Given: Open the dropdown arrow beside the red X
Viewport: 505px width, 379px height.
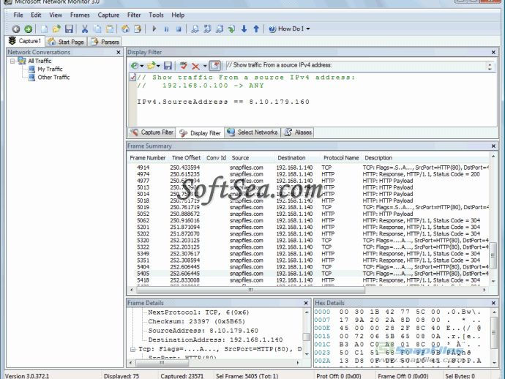Looking at the screenshot, I should pos(205,66).
